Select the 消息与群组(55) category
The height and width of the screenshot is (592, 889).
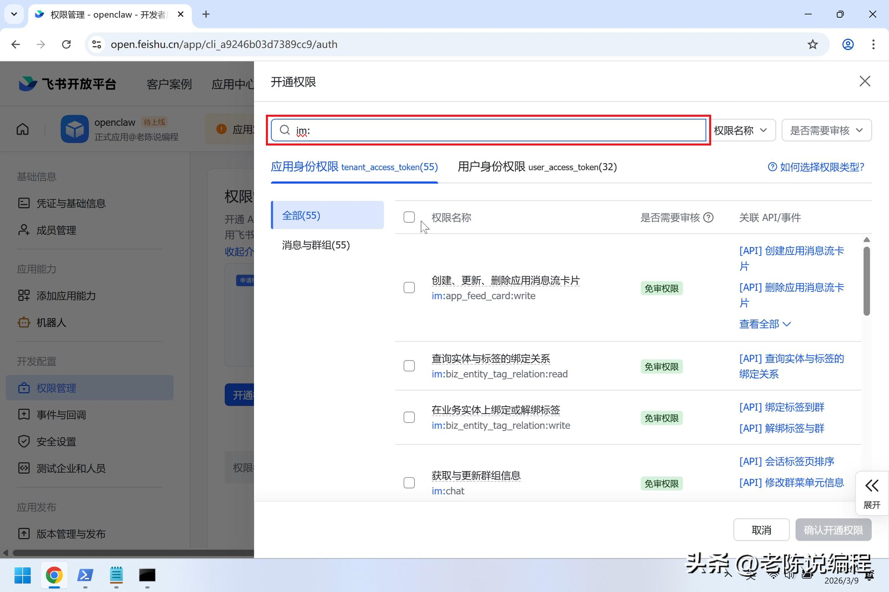pos(316,245)
